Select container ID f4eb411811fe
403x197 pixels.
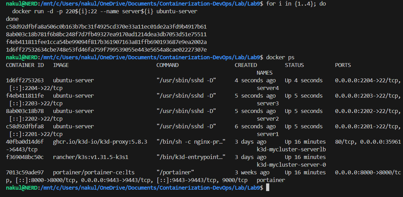coord(25,96)
